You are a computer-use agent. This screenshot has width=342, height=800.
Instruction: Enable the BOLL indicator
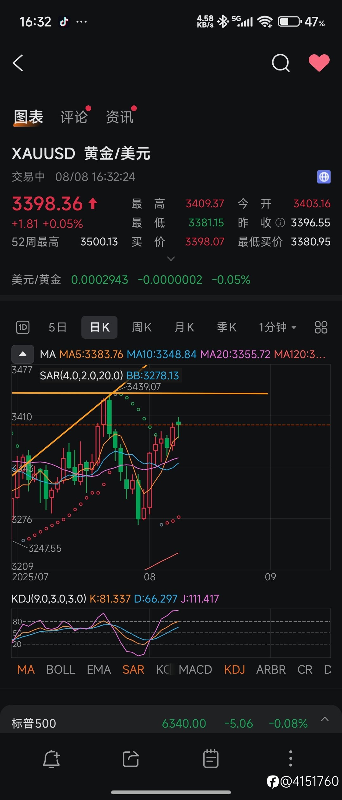[61, 670]
